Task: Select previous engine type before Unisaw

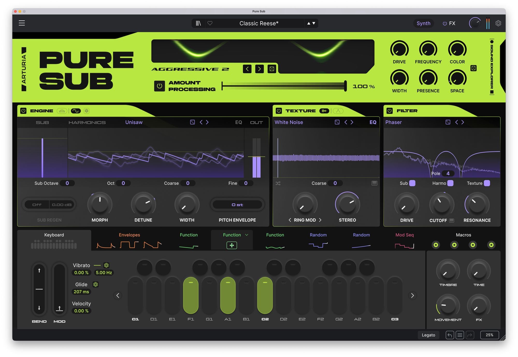Action: pyautogui.click(x=201, y=122)
